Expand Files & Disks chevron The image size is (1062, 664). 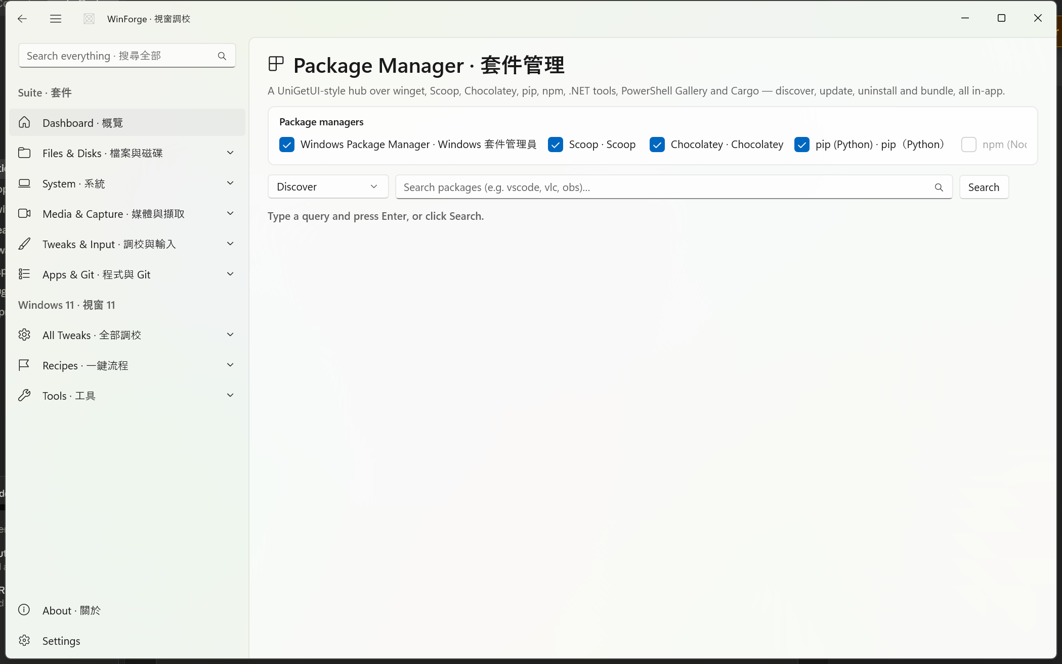pos(230,153)
